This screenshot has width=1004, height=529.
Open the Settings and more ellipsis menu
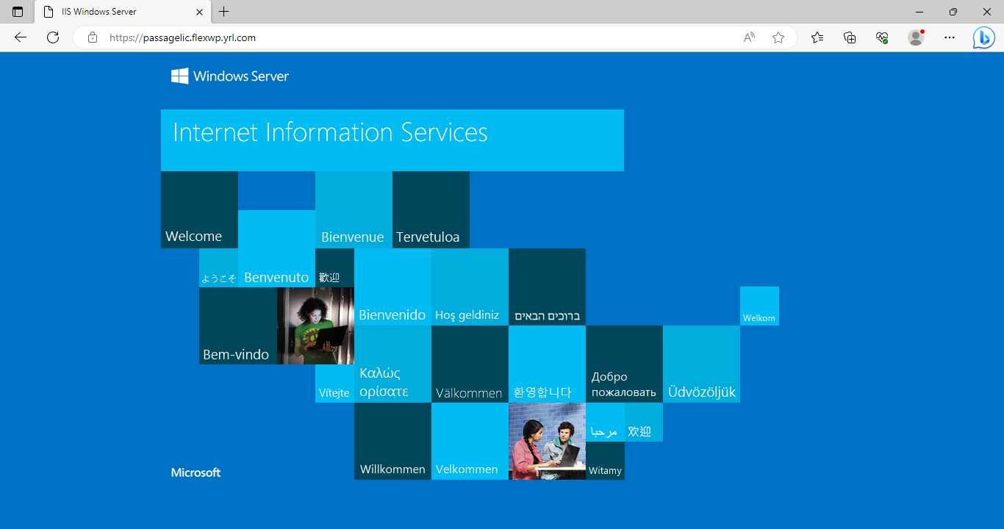[950, 37]
